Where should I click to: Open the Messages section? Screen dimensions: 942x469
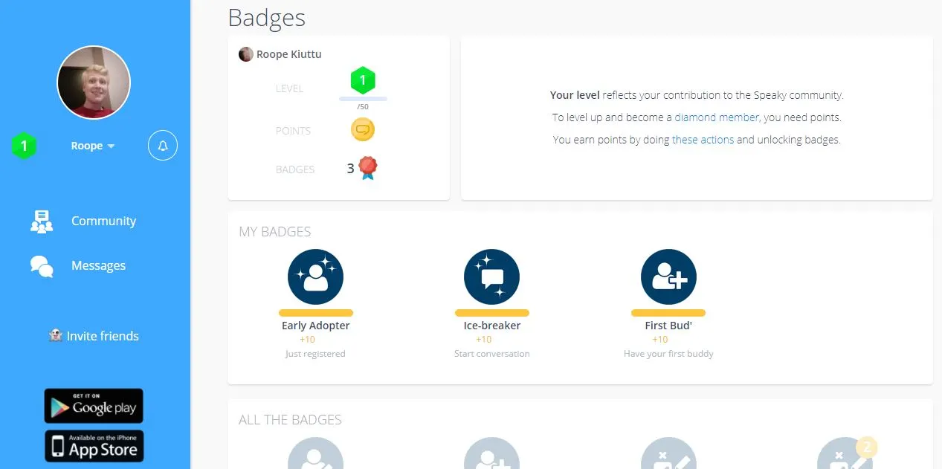click(98, 265)
